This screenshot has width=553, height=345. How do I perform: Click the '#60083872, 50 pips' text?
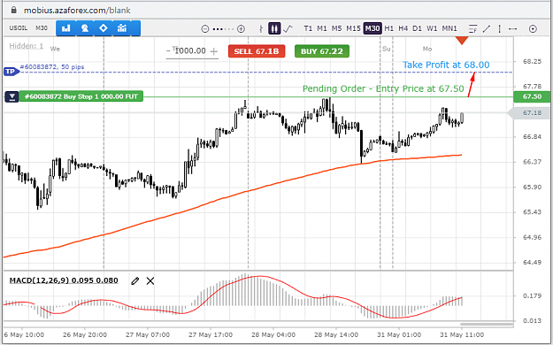point(52,66)
